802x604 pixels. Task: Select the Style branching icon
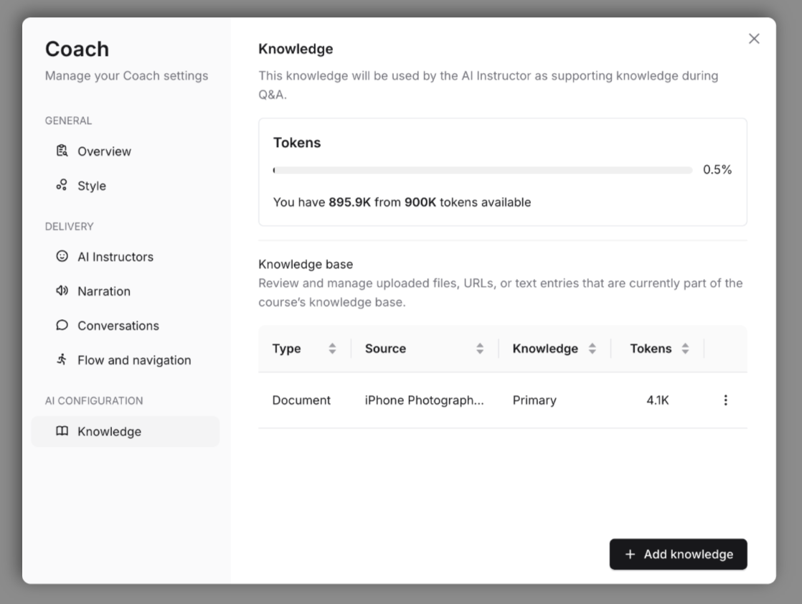[63, 186]
